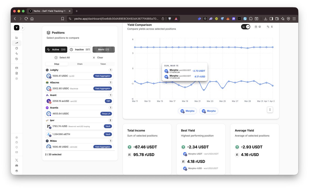Open the history clock sidebar icon
Viewport: 309px width, 189px height.
(x=16, y=59)
